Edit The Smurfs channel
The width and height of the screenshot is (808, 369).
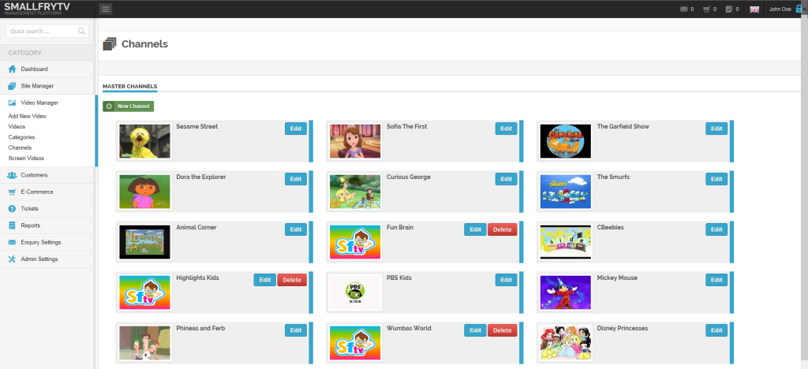[x=716, y=179]
